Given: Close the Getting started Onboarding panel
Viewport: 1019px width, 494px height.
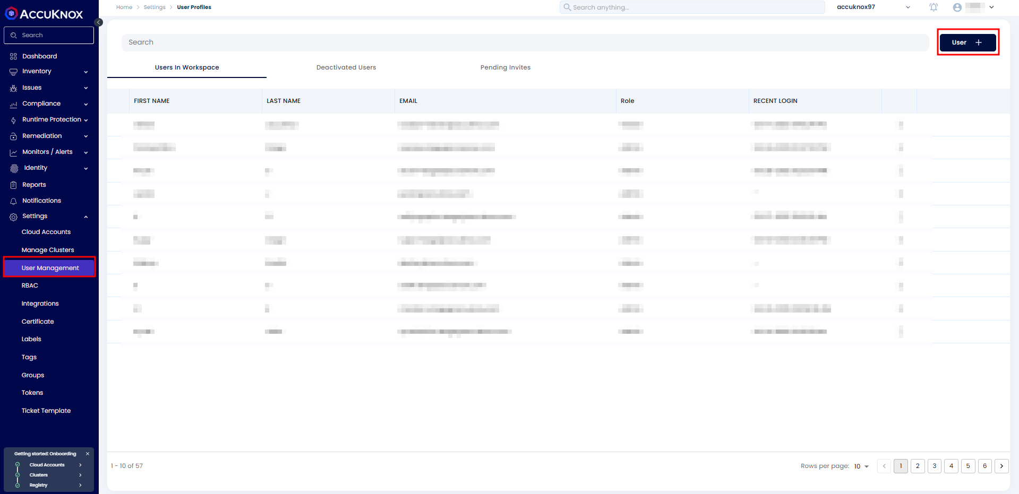Looking at the screenshot, I should [x=88, y=454].
